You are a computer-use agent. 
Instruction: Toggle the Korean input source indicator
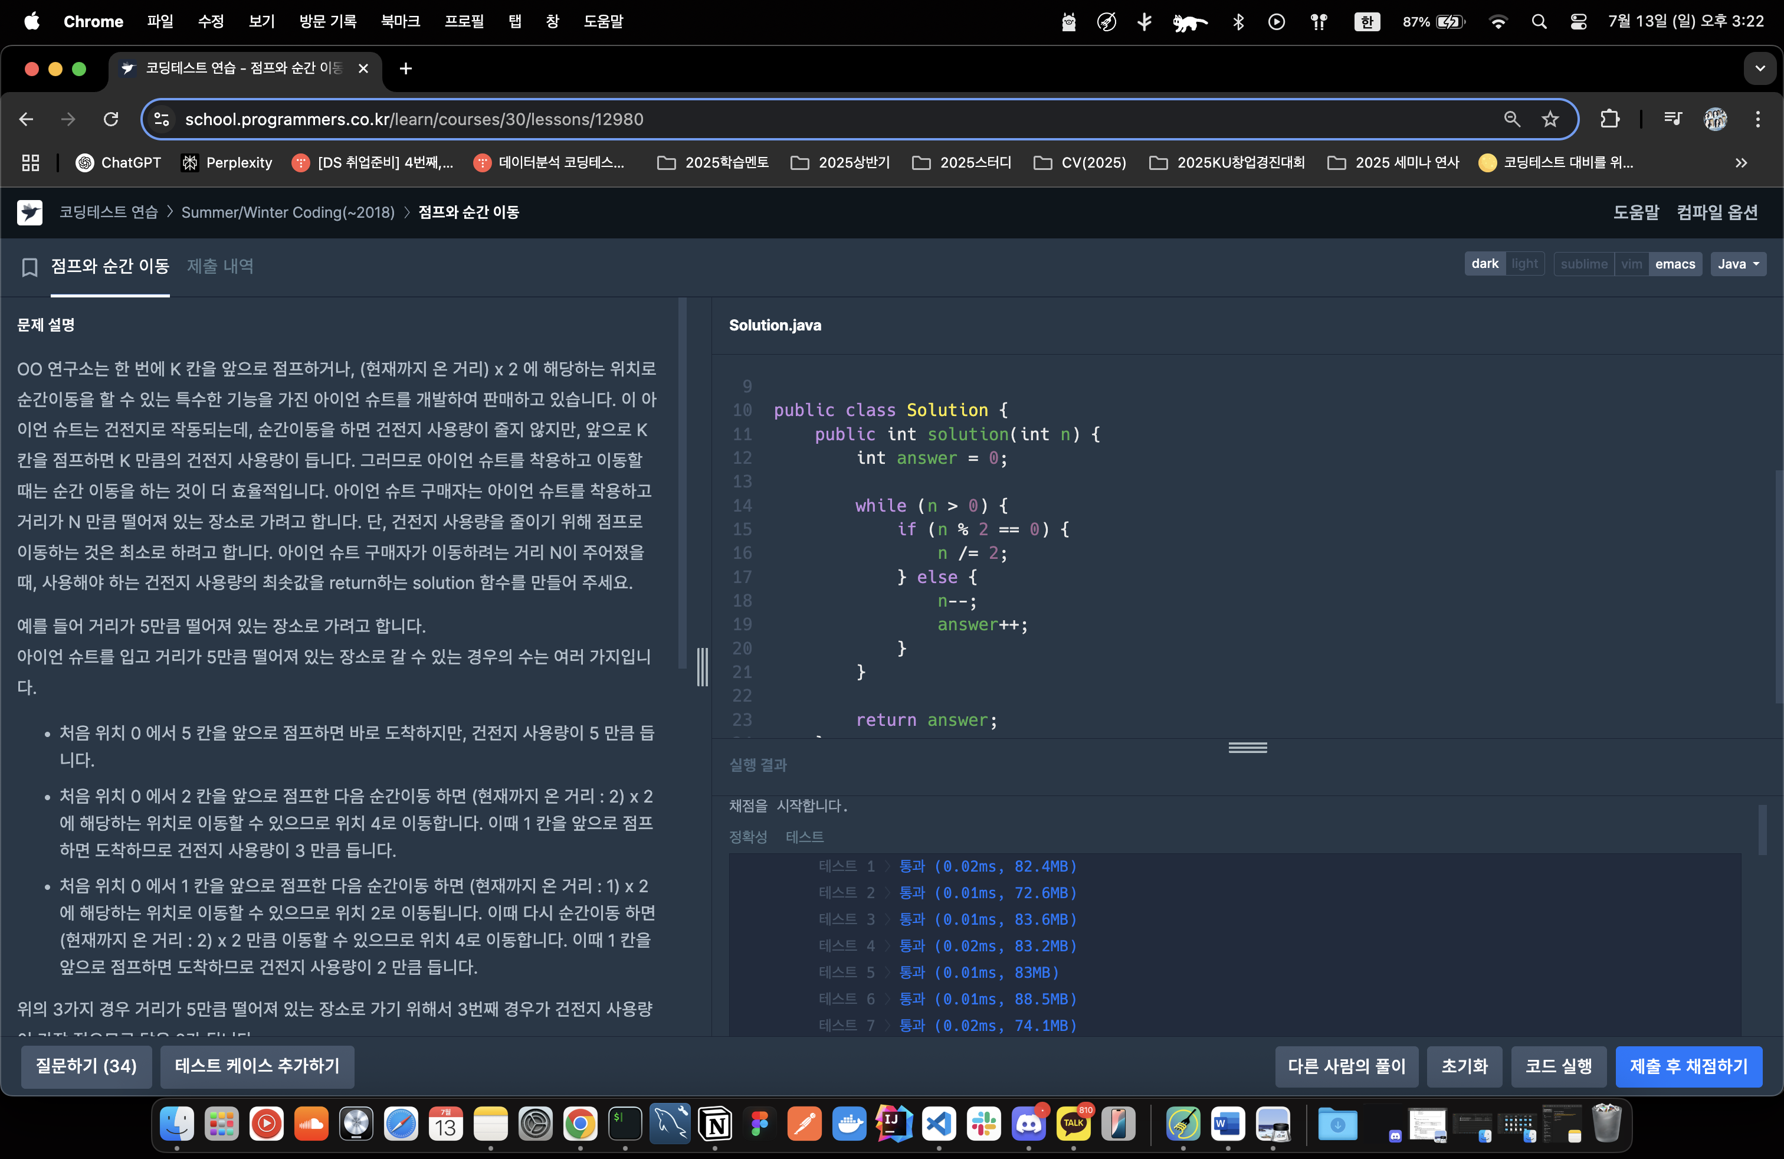tap(1367, 22)
